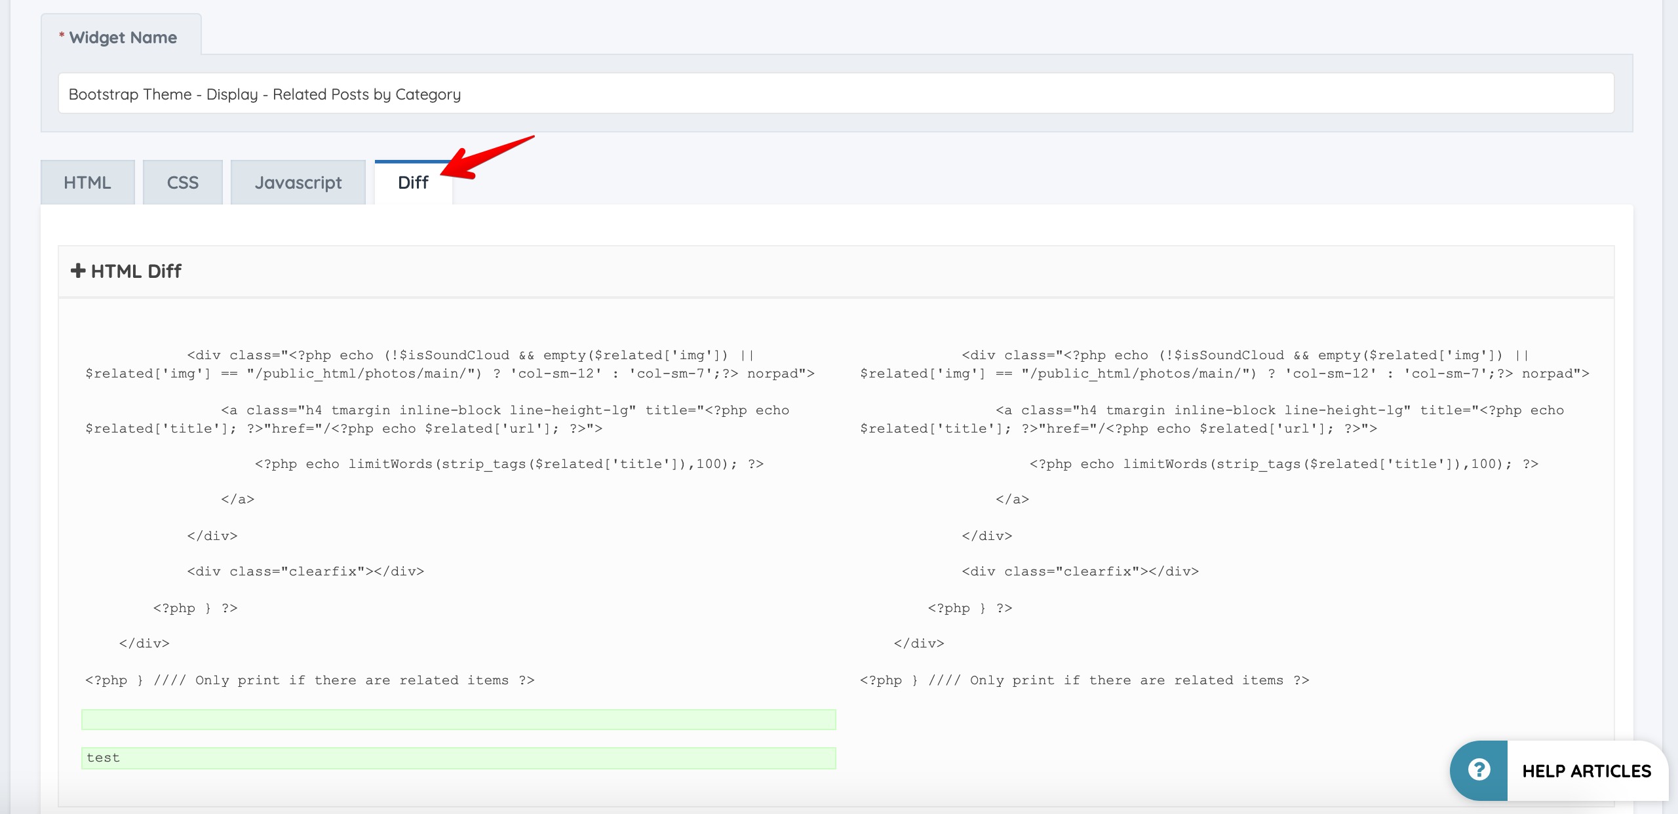Click into the Widget Name text field
Screen dimensions: 1678x814
(x=836, y=94)
